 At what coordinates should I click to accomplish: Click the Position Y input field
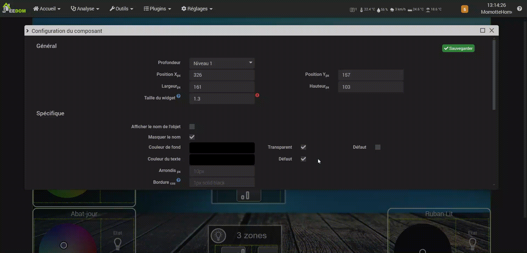click(371, 75)
